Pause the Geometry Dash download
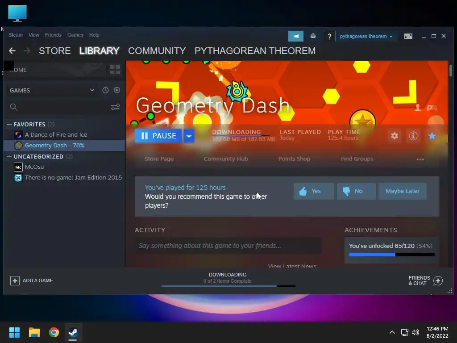 pos(158,136)
